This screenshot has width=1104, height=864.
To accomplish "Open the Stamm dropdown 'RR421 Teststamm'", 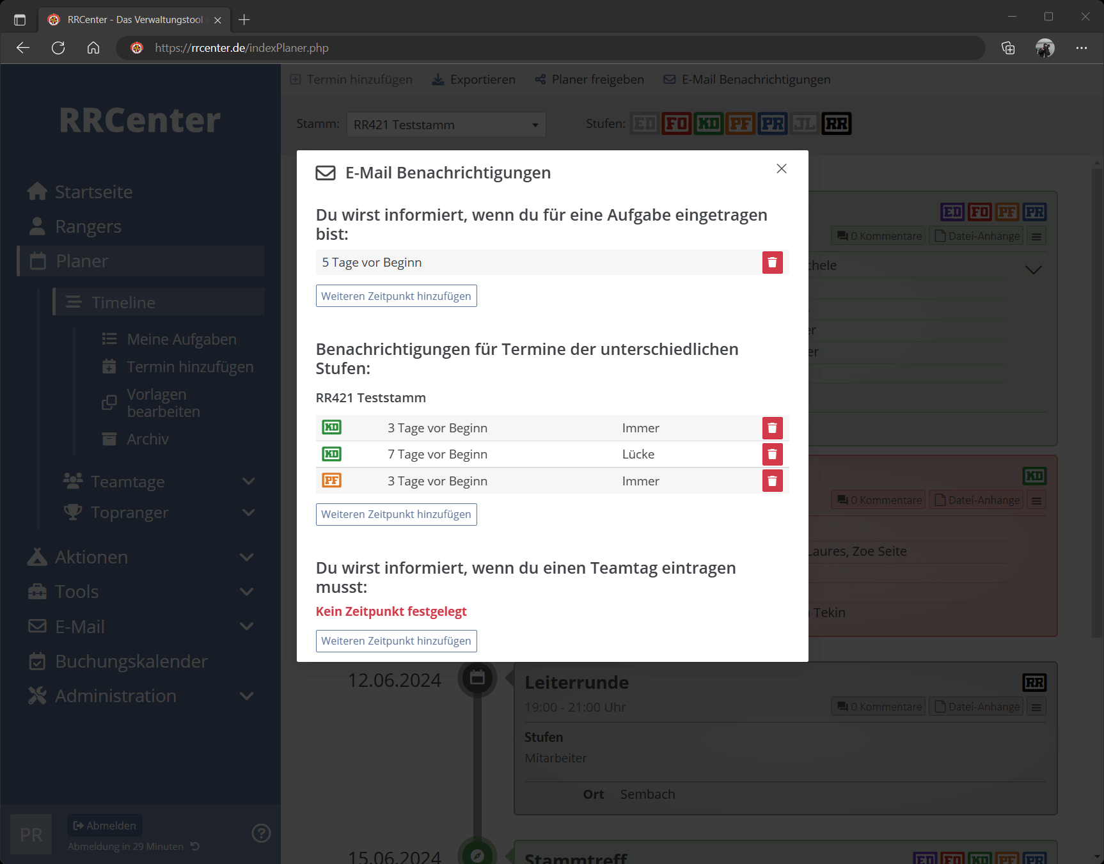I will (446, 125).
